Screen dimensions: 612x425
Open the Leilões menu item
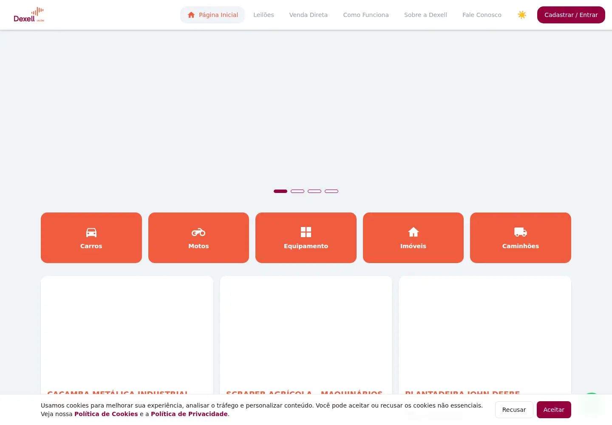click(263, 15)
